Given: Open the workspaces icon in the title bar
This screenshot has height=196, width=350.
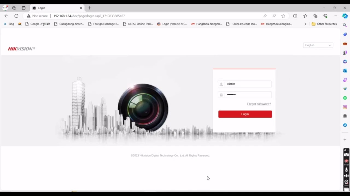Looking at the screenshot, I should pos(14,8).
